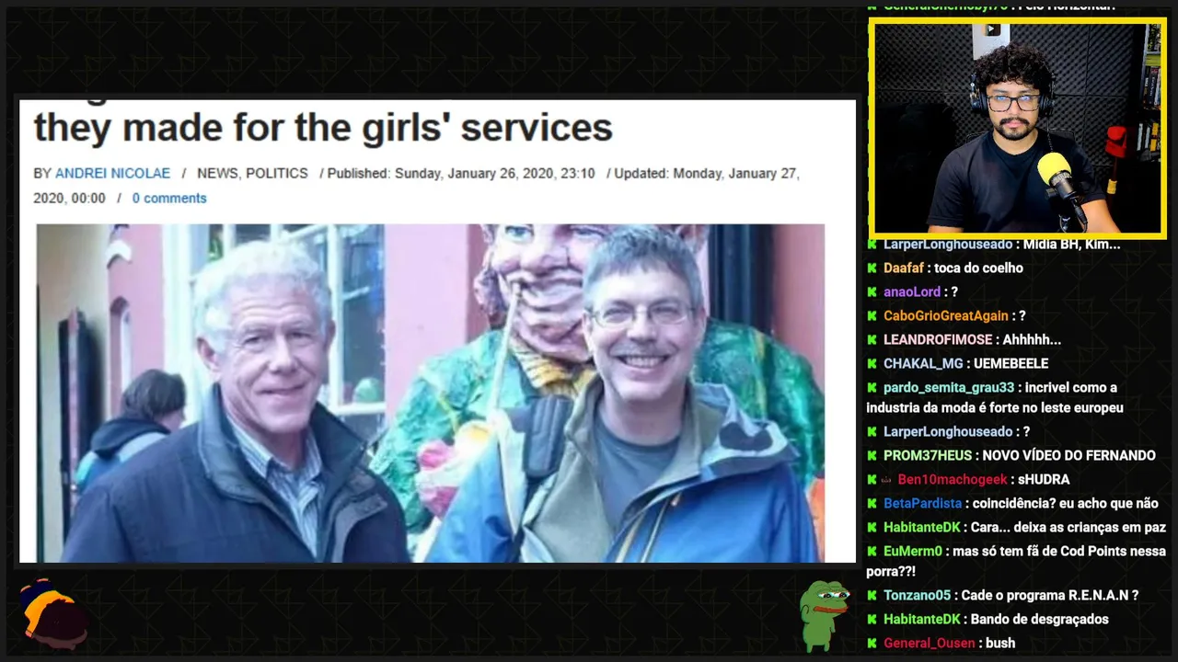
Task: Click the Kick badge beside BetaPardista
Action: tap(872, 504)
